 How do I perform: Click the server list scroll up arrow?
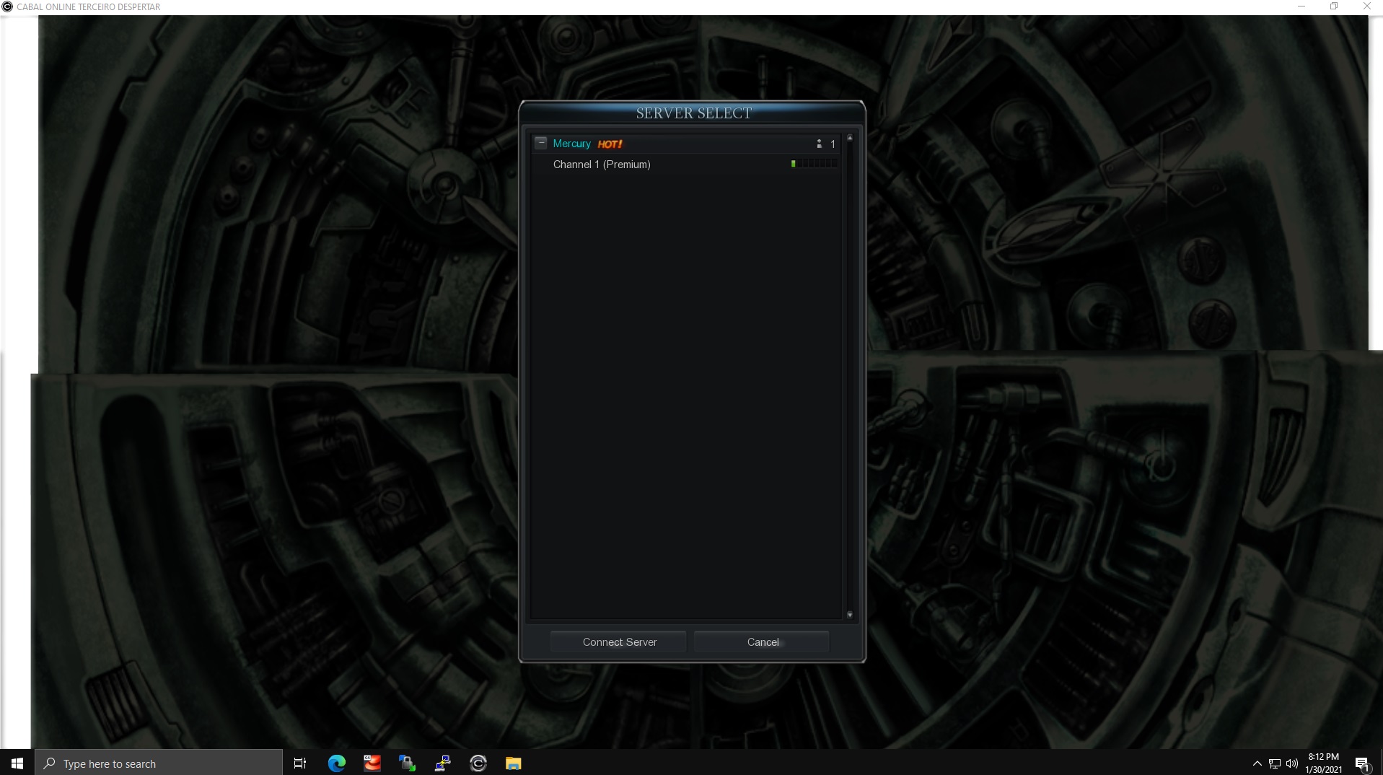tap(850, 138)
